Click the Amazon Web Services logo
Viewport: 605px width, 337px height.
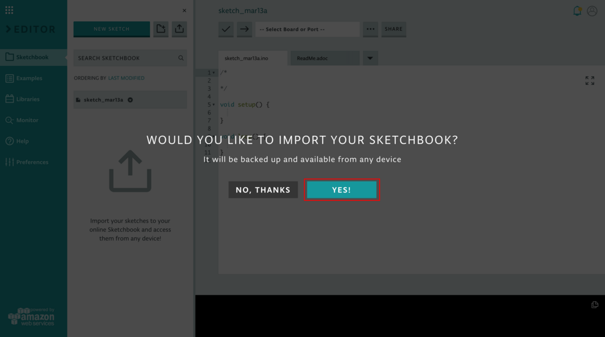(x=31, y=316)
